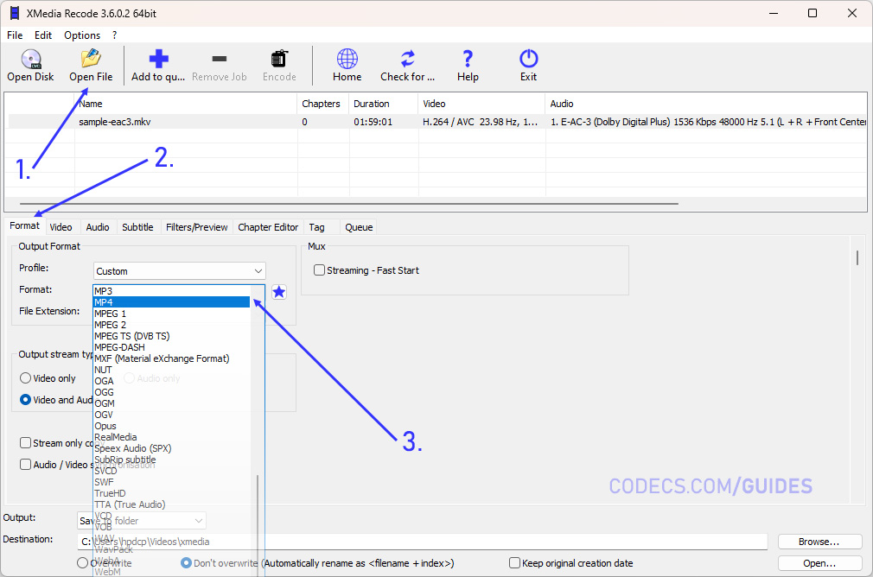The image size is (873, 577).
Task: Click the Open Disk toolbar icon
Action: [30, 59]
